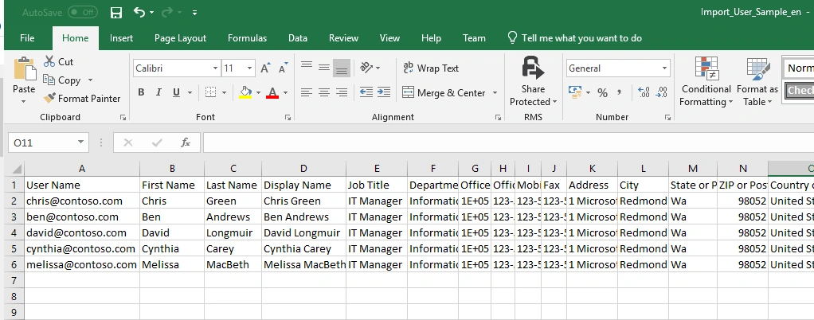Open the View tab
The width and height of the screenshot is (814, 320).
(x=389, y=38)
